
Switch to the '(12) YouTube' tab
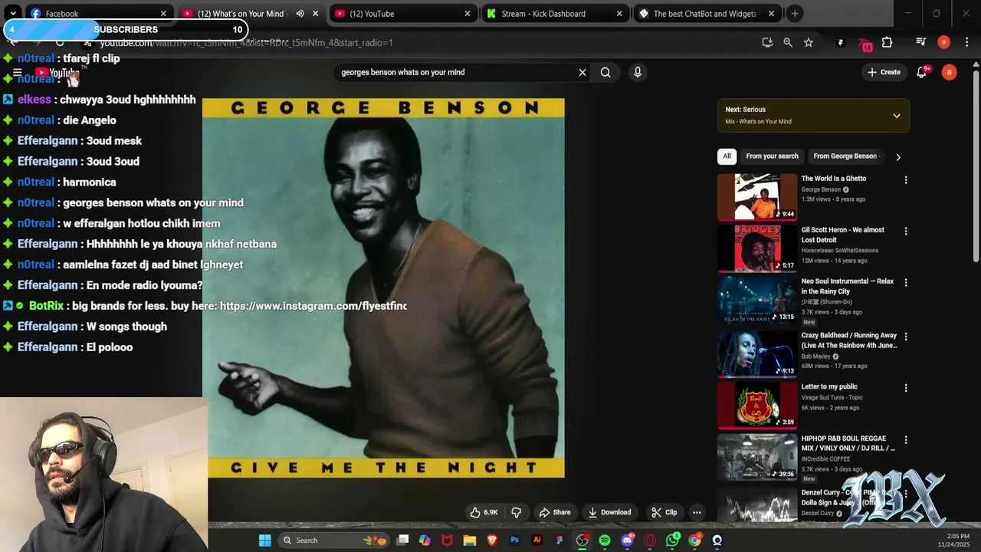point(403,13)
